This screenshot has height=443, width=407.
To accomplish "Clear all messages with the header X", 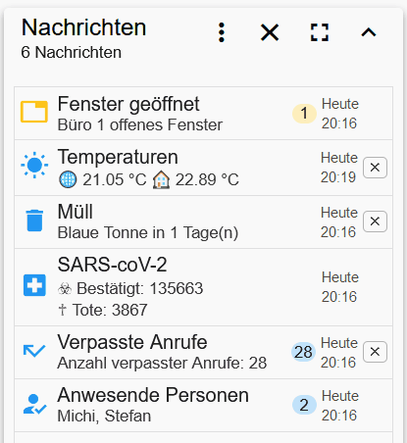I will tap(270, 32).
